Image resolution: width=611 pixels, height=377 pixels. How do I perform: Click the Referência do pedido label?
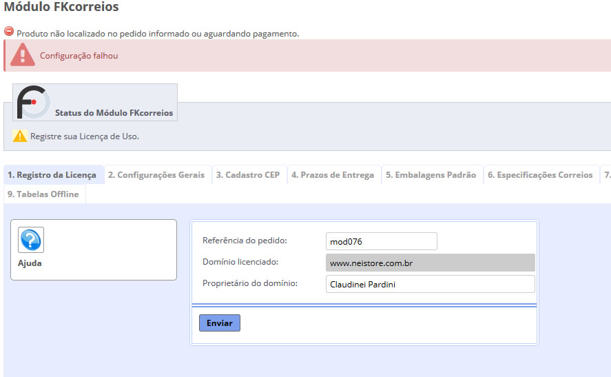pos(245,241)
